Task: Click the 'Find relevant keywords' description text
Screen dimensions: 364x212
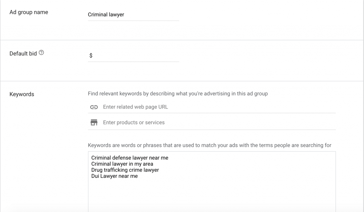Action: pos(178,94)
